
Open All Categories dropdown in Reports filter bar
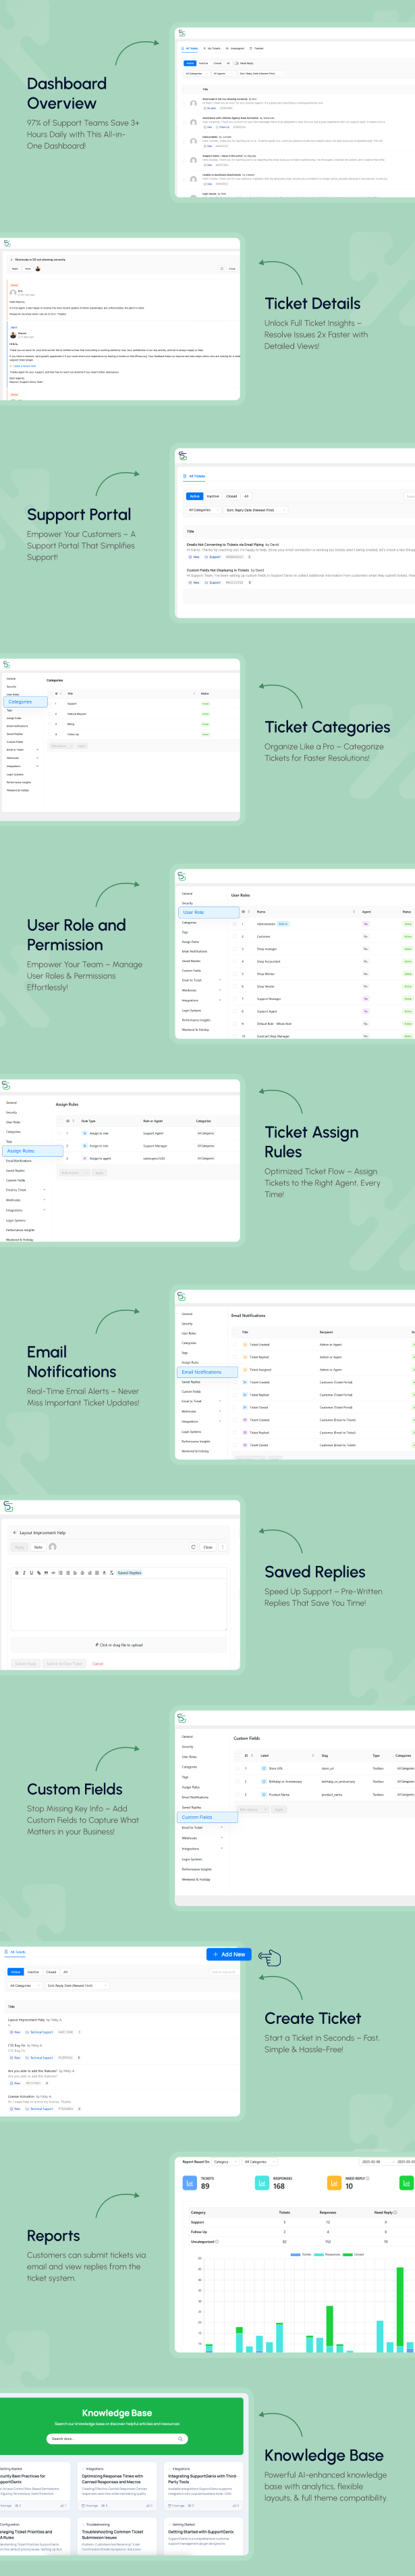tap(258, 2161)
